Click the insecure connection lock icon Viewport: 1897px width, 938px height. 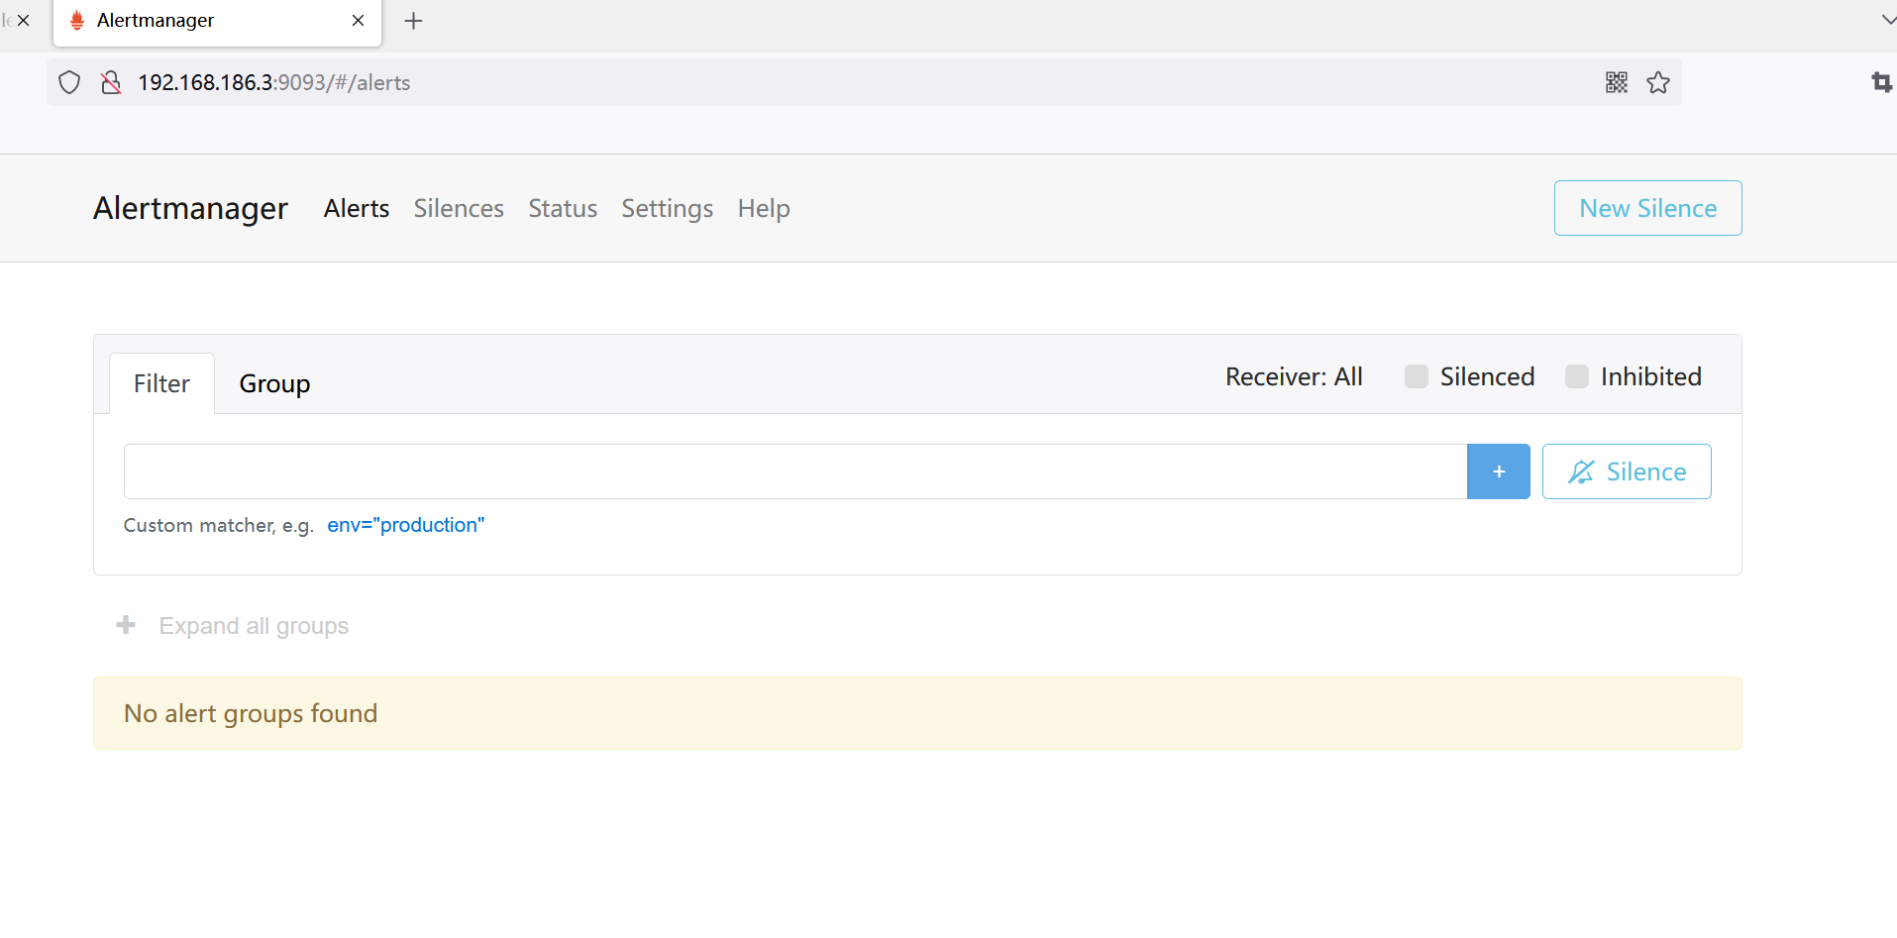click(x=111, y=82)
